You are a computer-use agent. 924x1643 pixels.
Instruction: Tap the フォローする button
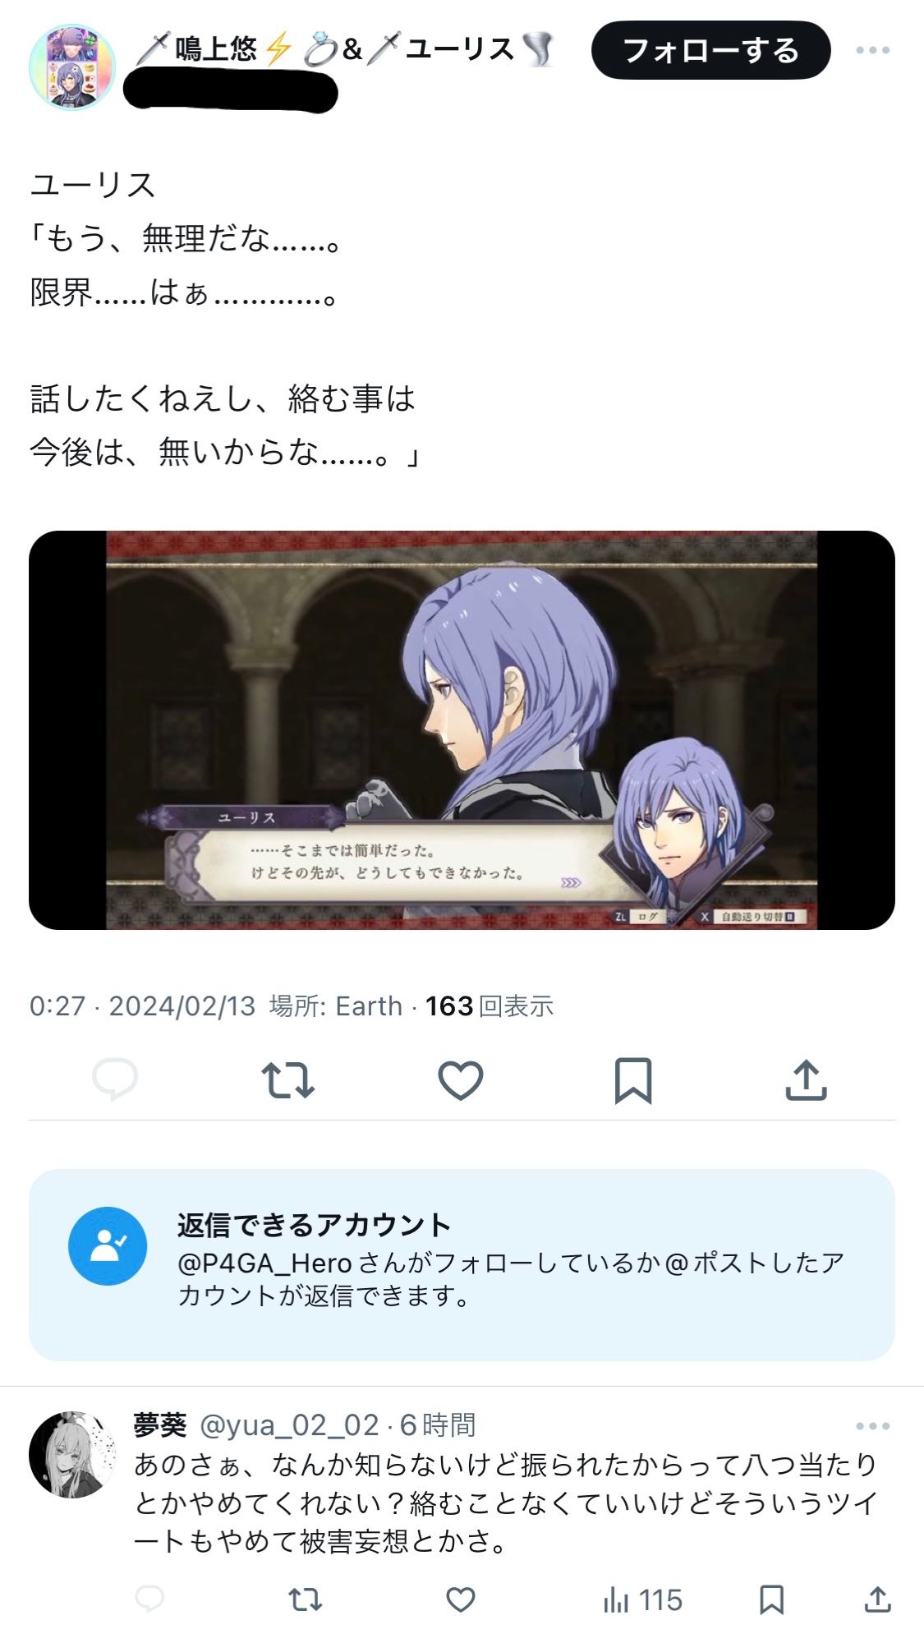[x=711, y=50]
